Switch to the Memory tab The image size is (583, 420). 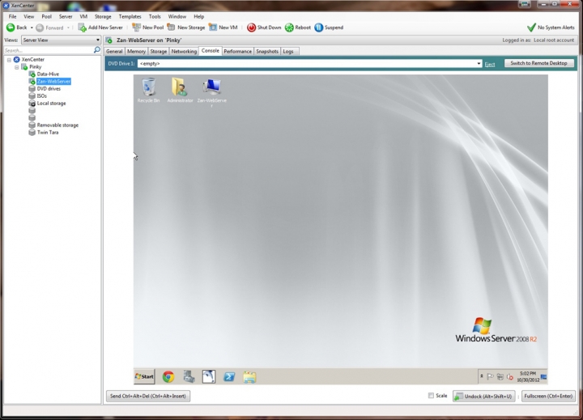(136, 52)
